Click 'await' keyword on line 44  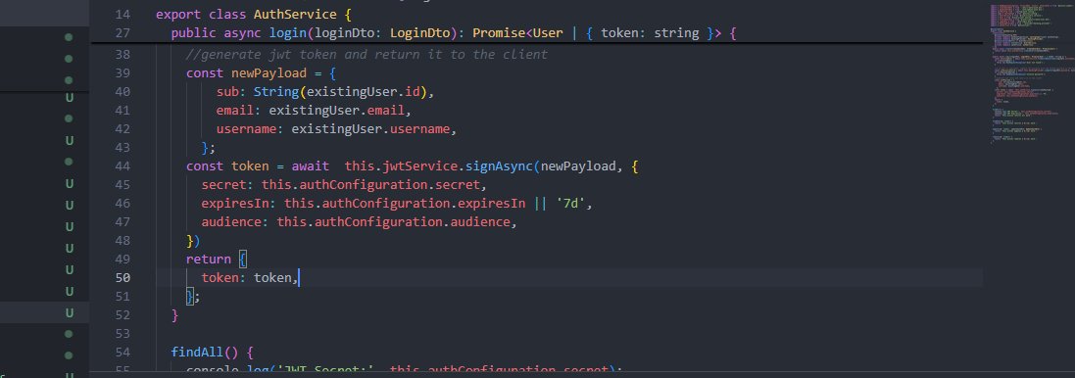310,165
